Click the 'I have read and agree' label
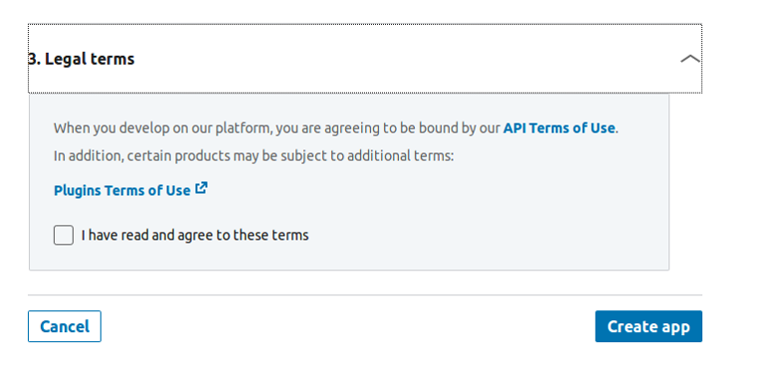 195,235
